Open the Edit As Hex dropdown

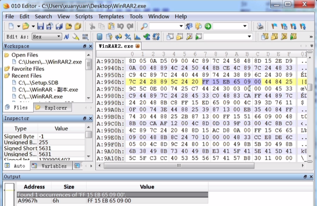[x=59, y=37]
